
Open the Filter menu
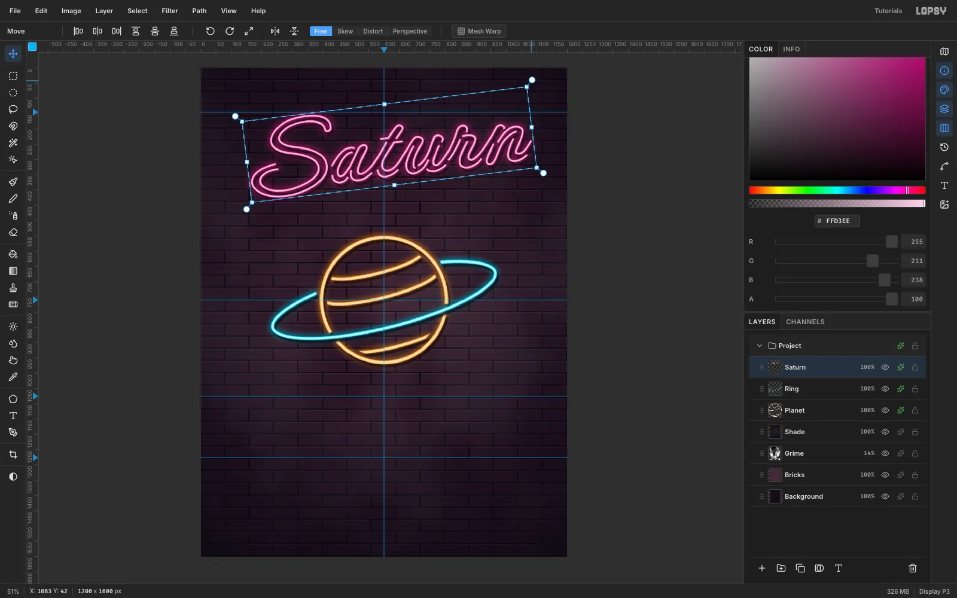point(170,11)
